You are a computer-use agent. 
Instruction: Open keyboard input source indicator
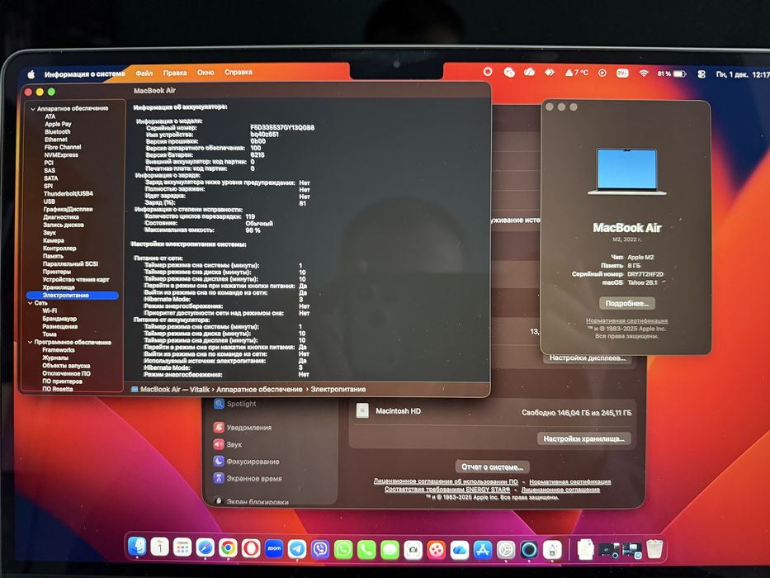622,73
